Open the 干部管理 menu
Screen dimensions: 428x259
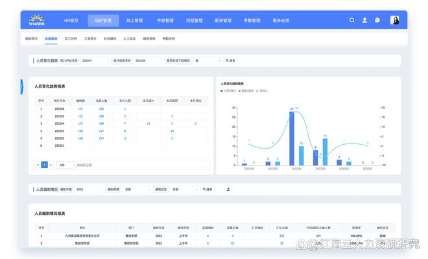click(x=165, y=21)
